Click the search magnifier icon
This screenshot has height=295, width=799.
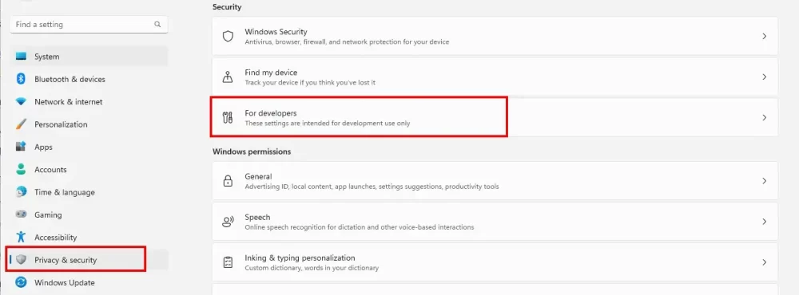point(157,24)
